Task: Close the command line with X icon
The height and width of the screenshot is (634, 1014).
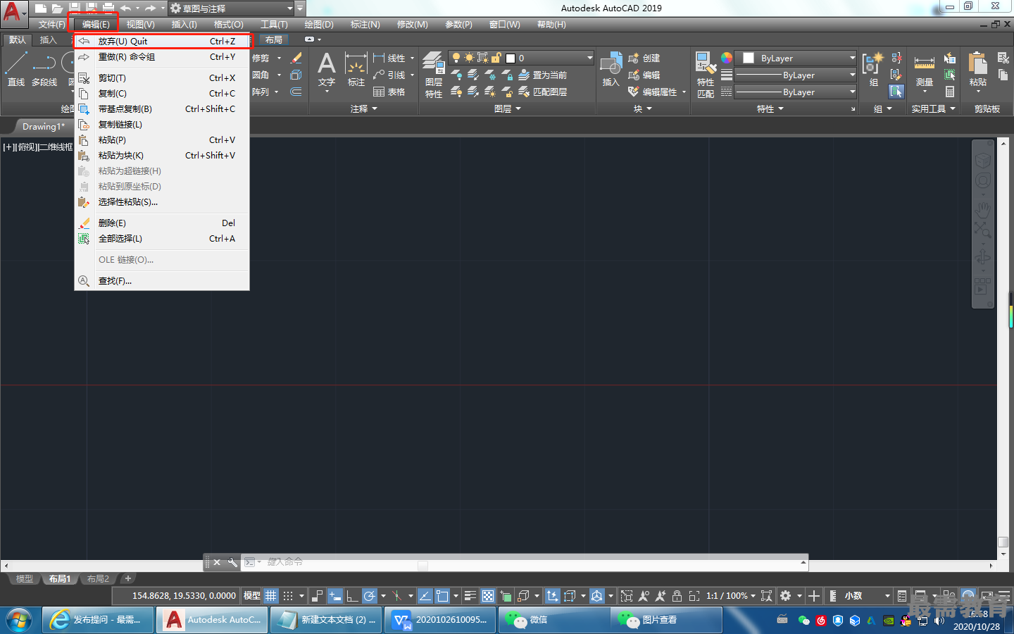Action: pyautogui.click(x=217, y=562)
